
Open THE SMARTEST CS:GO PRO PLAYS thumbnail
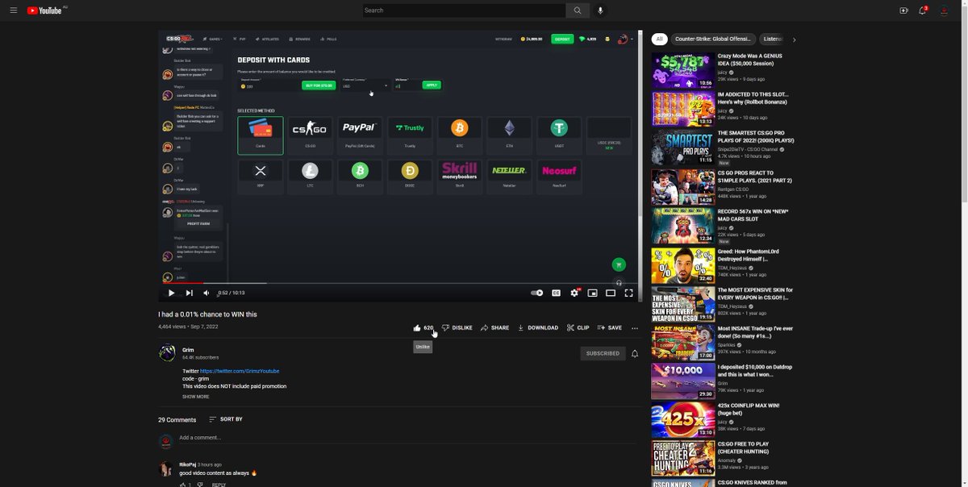[682, 148]
